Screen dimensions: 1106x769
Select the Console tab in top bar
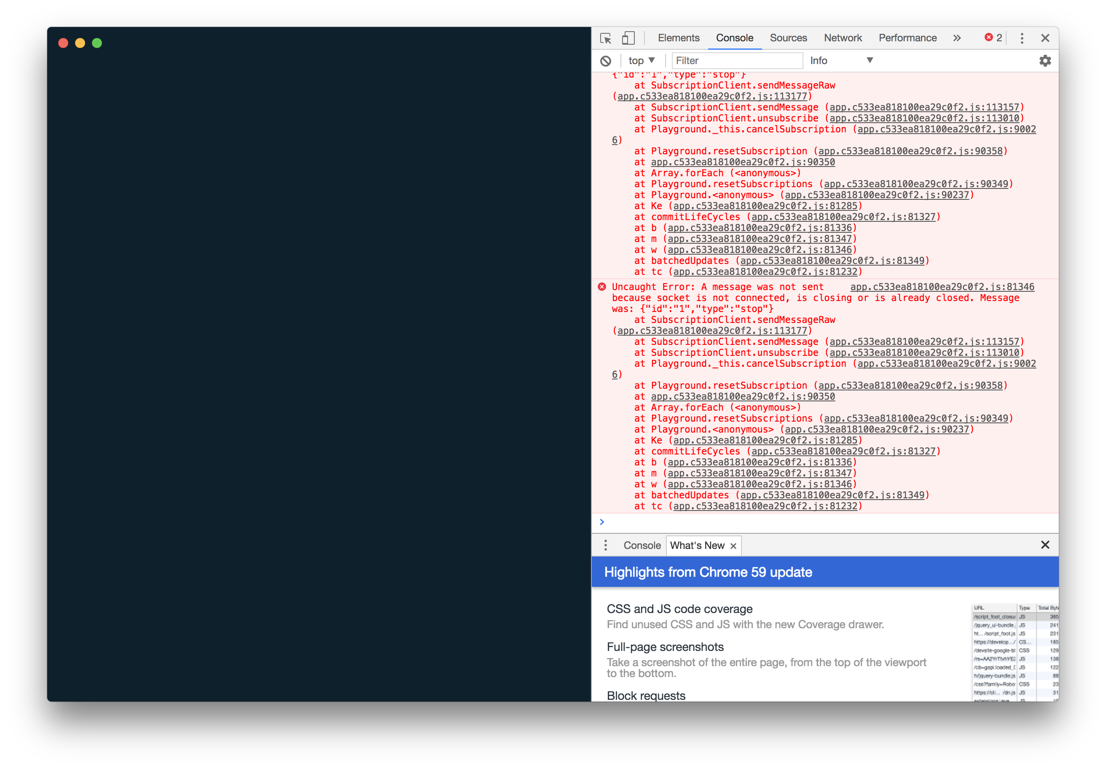(x=735, y=38)
